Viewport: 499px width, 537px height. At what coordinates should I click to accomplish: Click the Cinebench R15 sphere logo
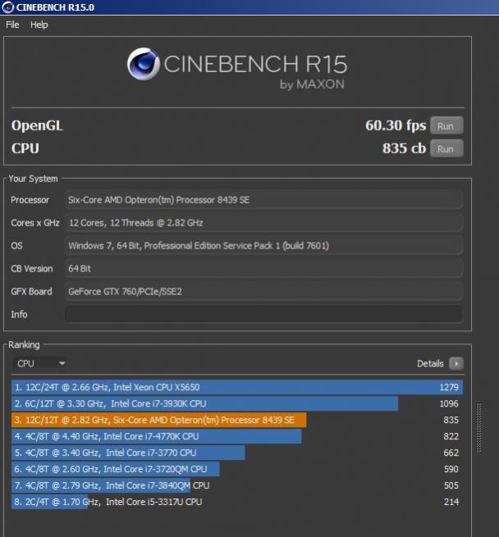coord(144,64)
